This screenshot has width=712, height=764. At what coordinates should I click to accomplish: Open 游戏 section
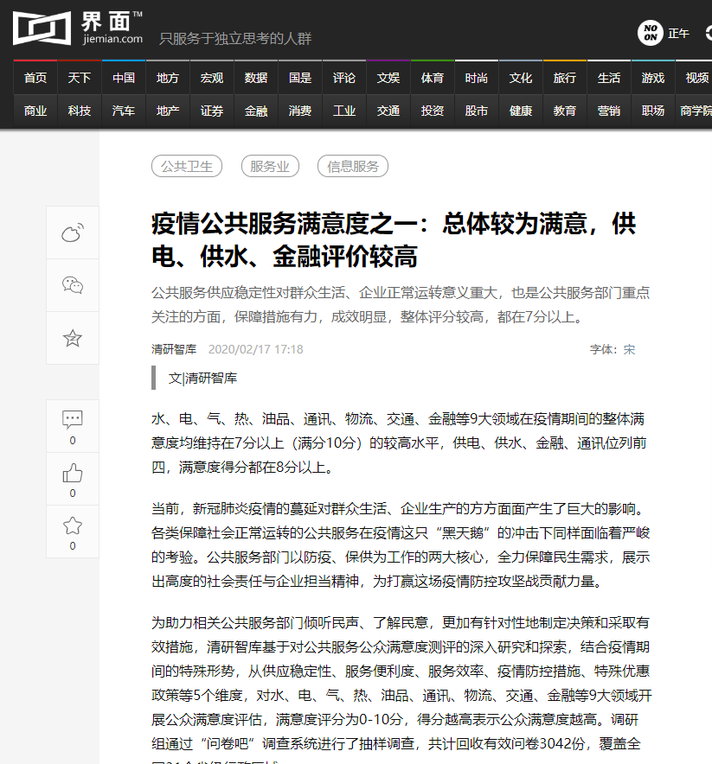[x=653, y=78]
